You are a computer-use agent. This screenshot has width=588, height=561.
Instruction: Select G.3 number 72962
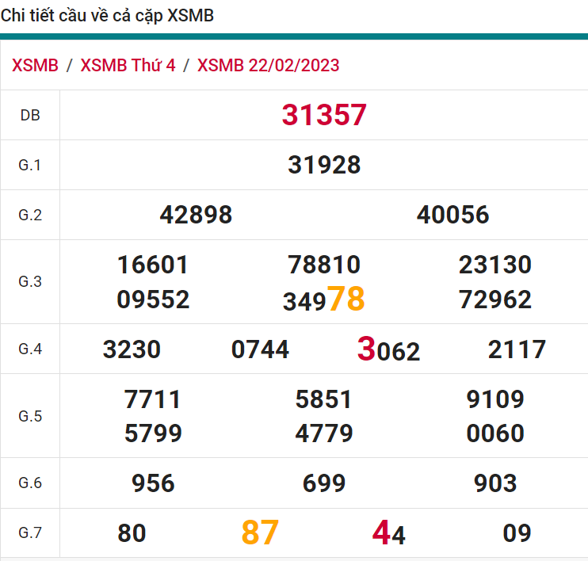coord(494,300)
